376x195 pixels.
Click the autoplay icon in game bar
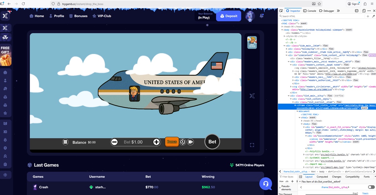[183, 142]
